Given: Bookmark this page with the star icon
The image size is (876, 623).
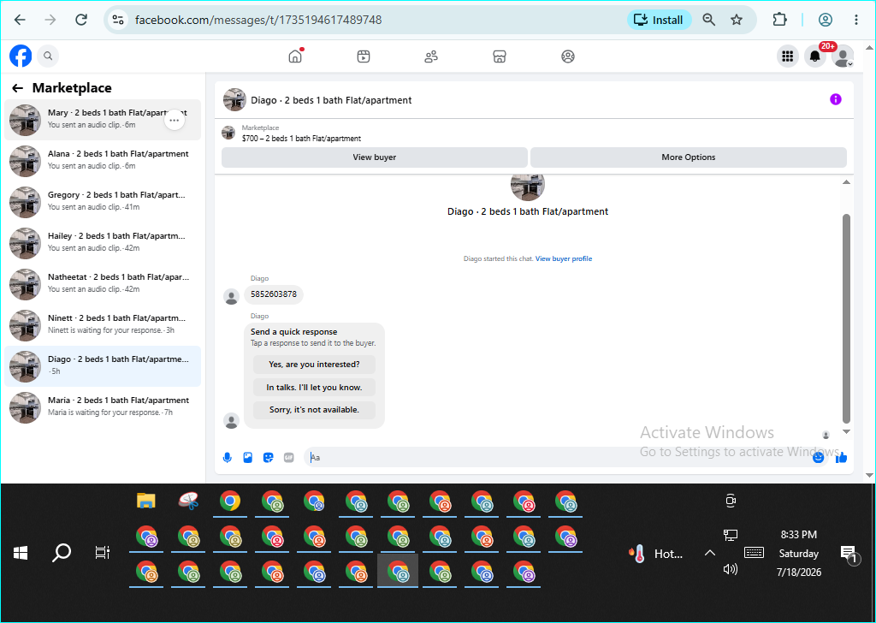Looking at the screenshot, I should [x=737, y=20].
